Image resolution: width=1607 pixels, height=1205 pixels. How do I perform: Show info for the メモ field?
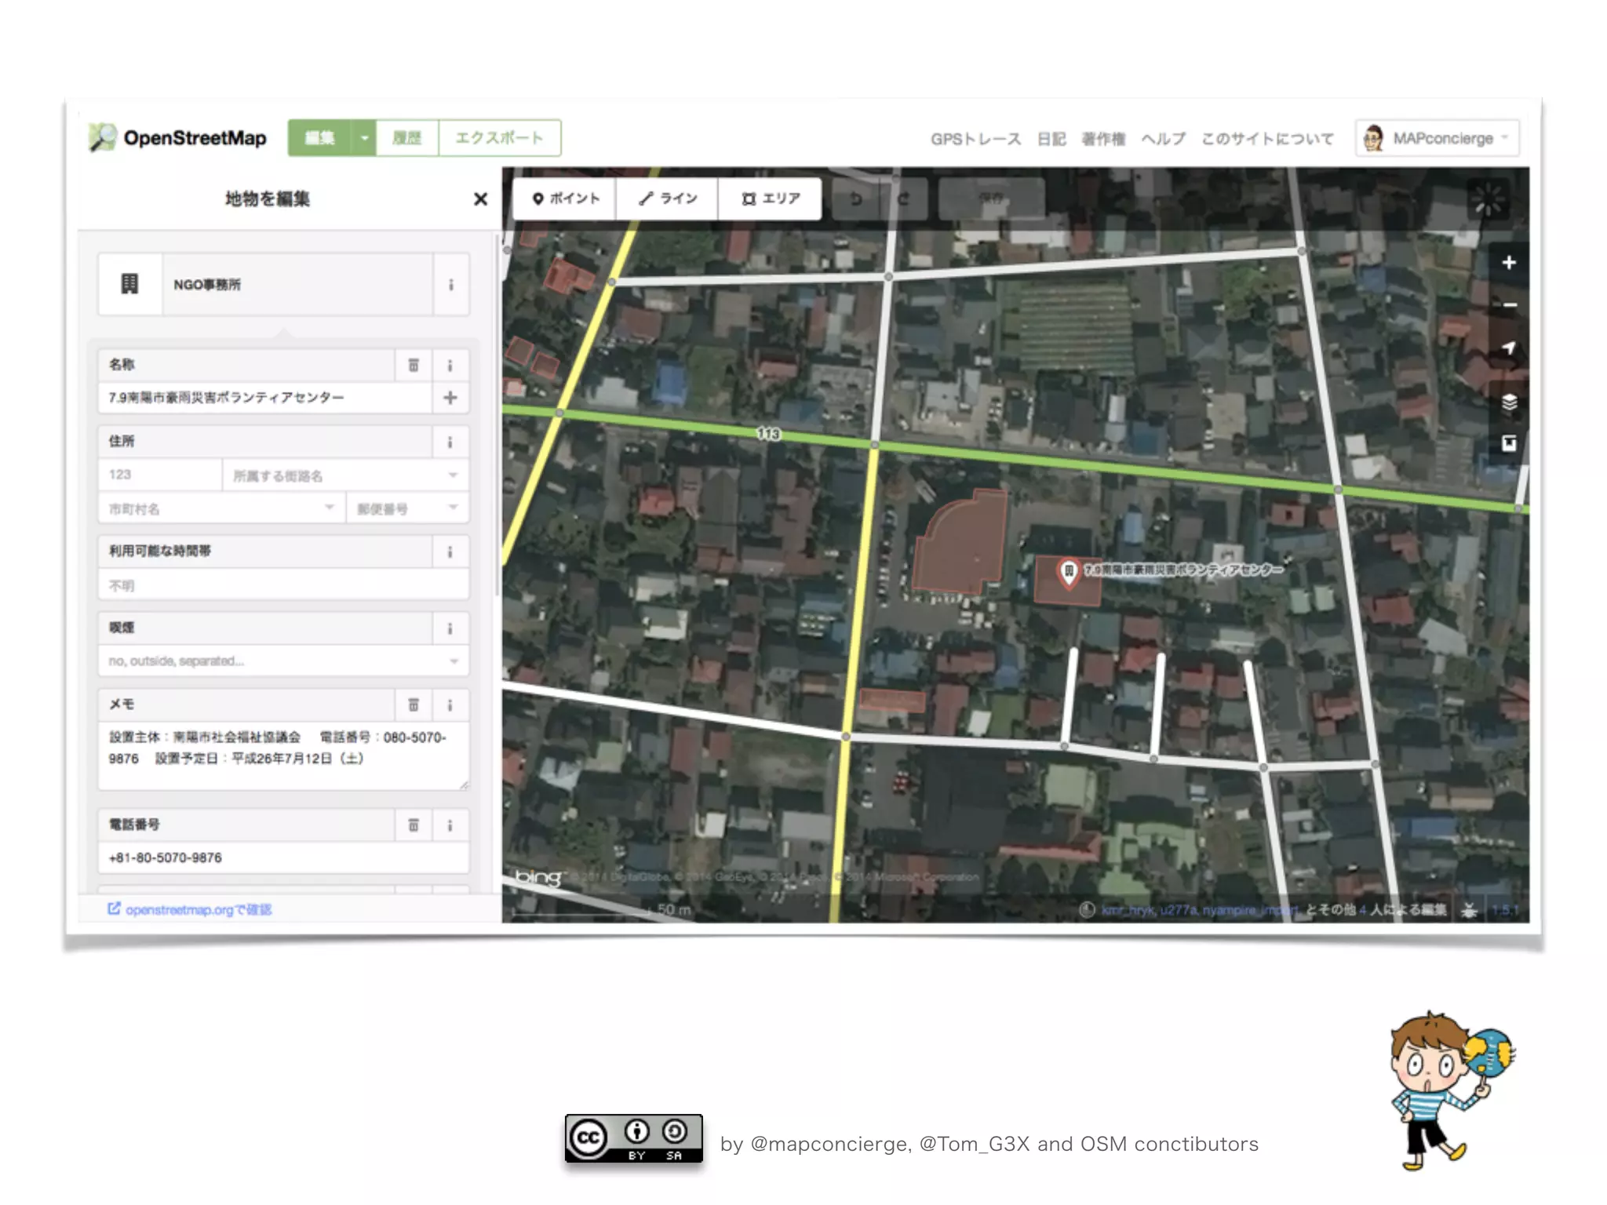pos(450,704)
